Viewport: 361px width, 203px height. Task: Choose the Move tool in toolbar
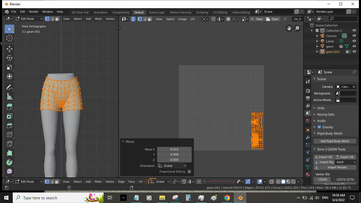[x=9, y=49]
